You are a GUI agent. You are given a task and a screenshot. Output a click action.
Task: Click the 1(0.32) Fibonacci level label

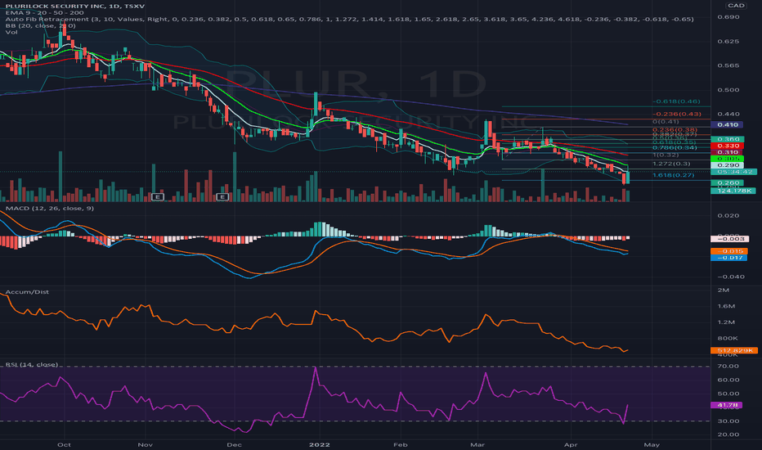click(666, 155)
